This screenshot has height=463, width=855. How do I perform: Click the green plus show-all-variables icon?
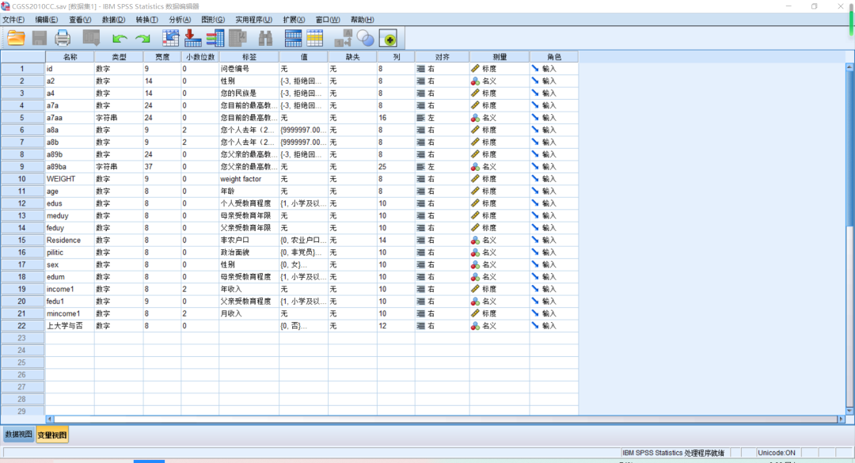click(388, 39)
